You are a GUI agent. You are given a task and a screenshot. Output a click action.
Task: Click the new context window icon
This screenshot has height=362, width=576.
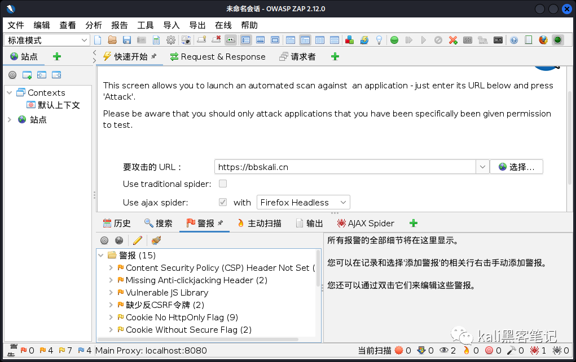27,75
